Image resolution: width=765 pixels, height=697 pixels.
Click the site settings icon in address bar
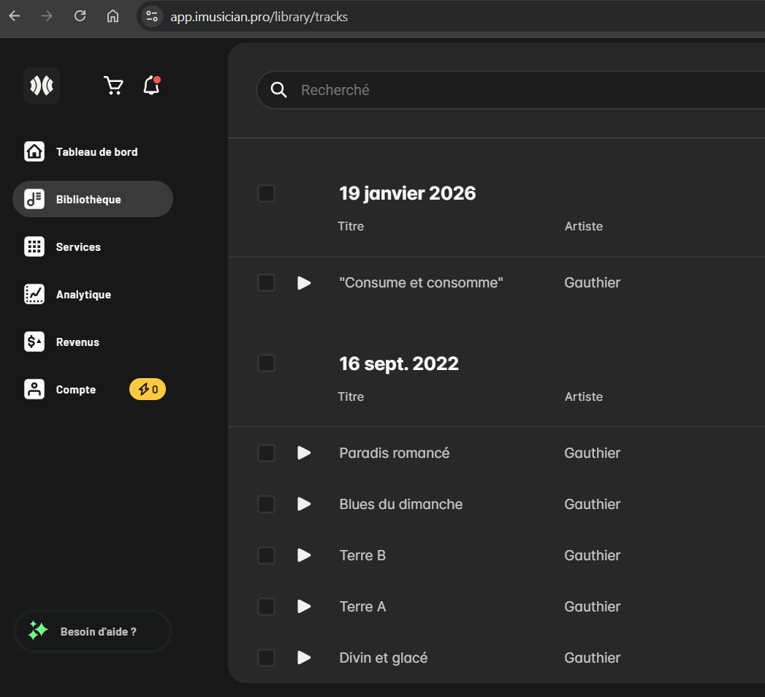tap(152, 16)
